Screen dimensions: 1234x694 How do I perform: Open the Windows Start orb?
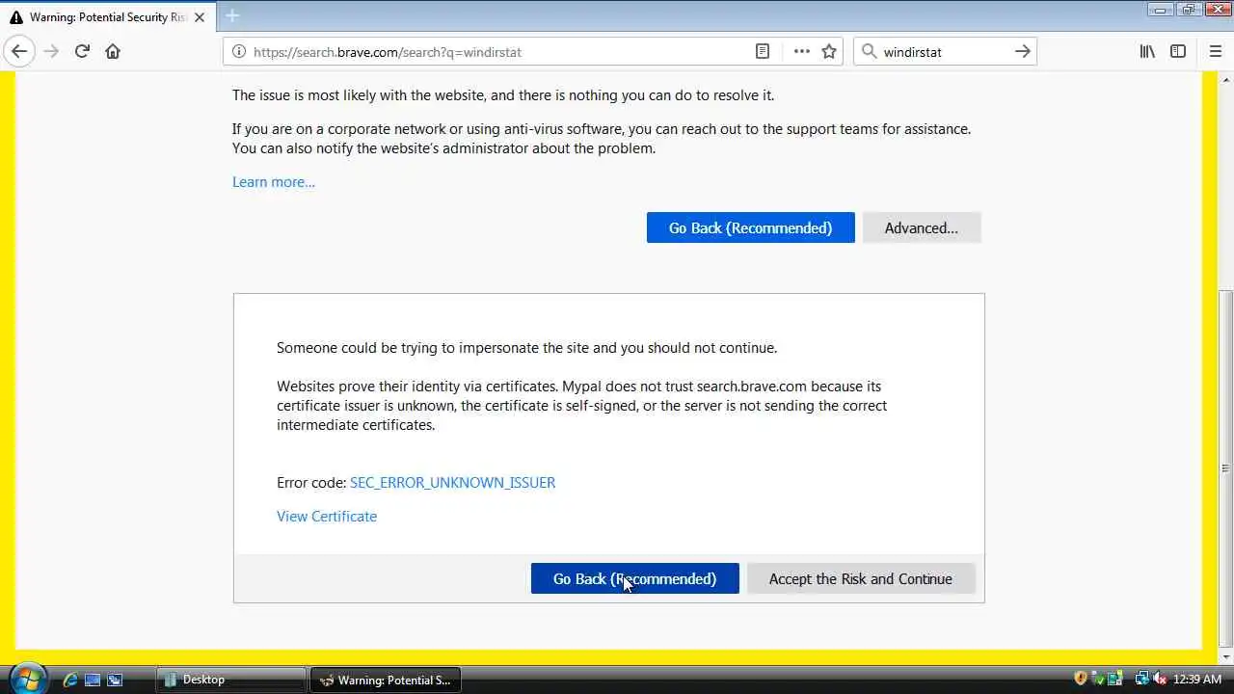(27, 679)
